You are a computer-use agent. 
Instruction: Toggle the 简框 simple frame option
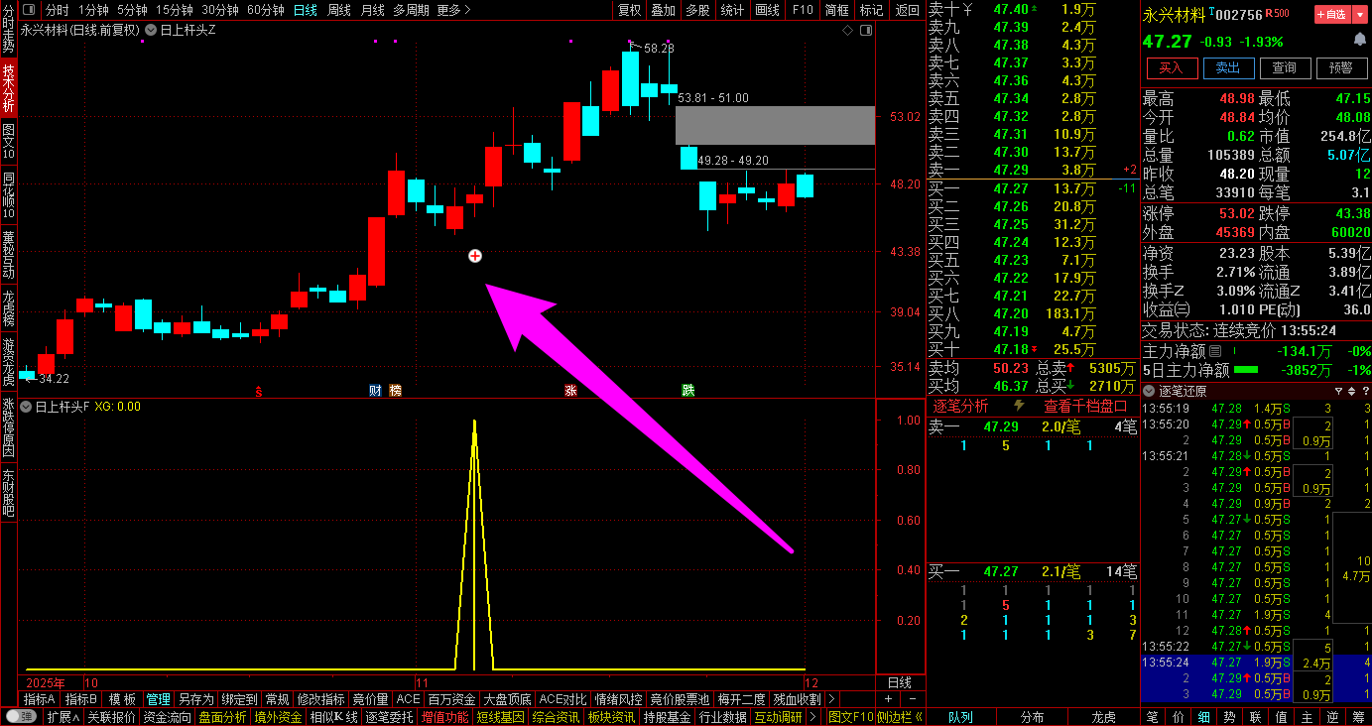pos(836,10)
